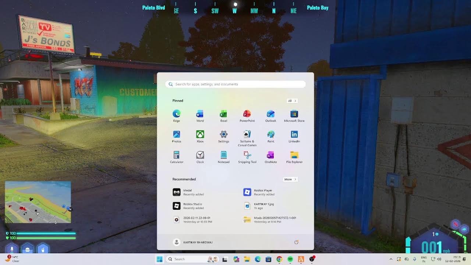The height and width of the screenshot is (265, 471).
Task: Open Microsoft Store from the taskbar
Action: [268, 259]
